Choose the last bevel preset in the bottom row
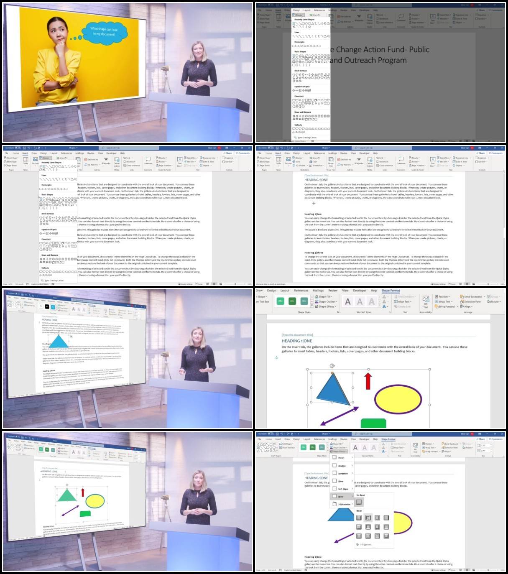 click(x=386, y=536)
